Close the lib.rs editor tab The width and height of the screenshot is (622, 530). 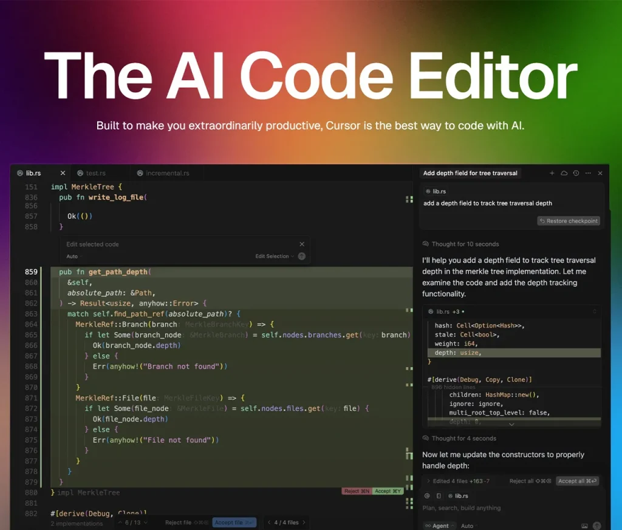pos(63,173)
